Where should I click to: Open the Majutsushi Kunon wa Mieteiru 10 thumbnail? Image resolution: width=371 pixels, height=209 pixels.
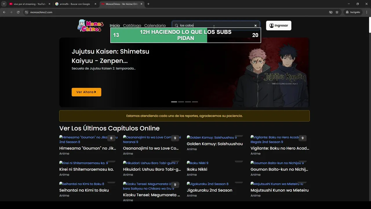coord(277,184)
